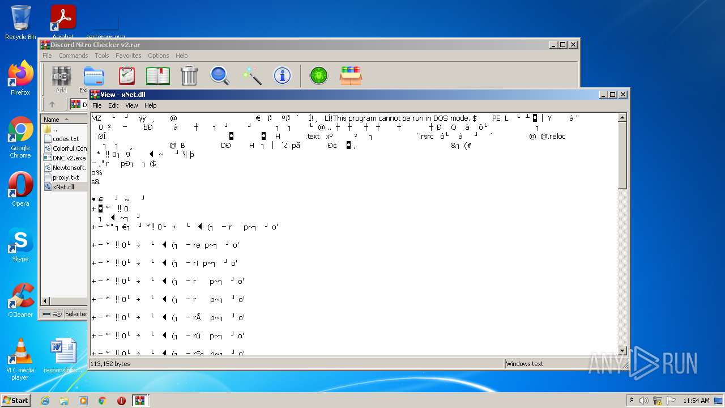The width and height of the screenshot is (725, 408).
Task: Select Colorful.Con file in the archive list
Action: pyautogui.click(x=65, y=148)
